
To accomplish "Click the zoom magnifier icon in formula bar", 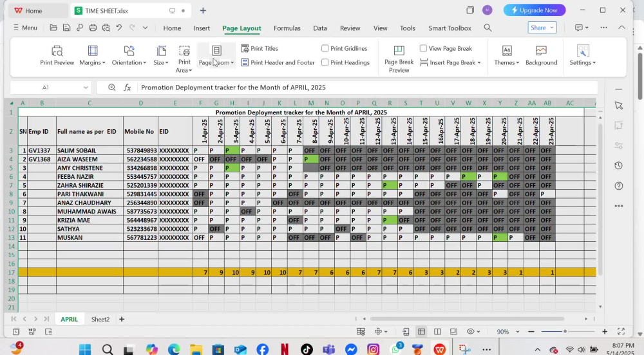I will (111, 87).
